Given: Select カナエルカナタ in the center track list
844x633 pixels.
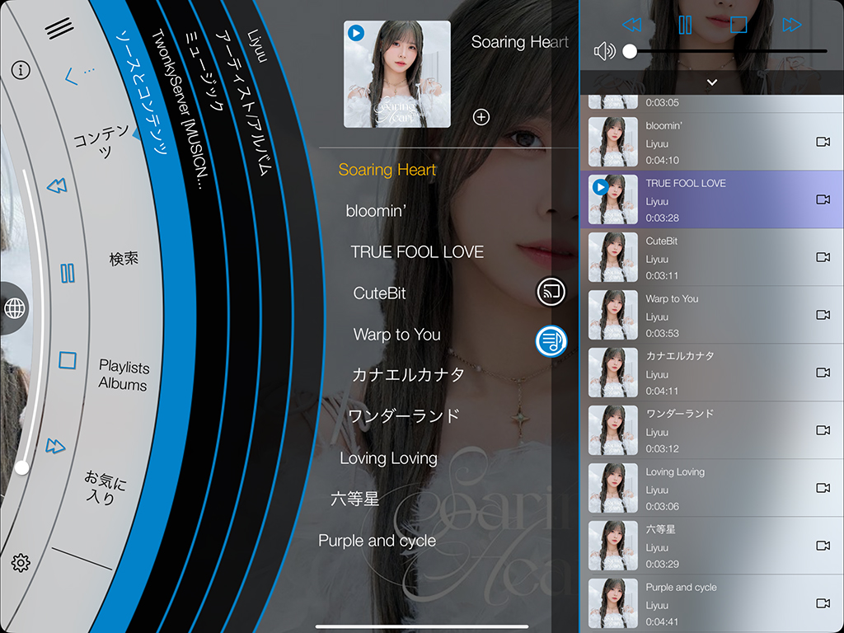Looking at the screenshot, I should [x=408, y=375].
